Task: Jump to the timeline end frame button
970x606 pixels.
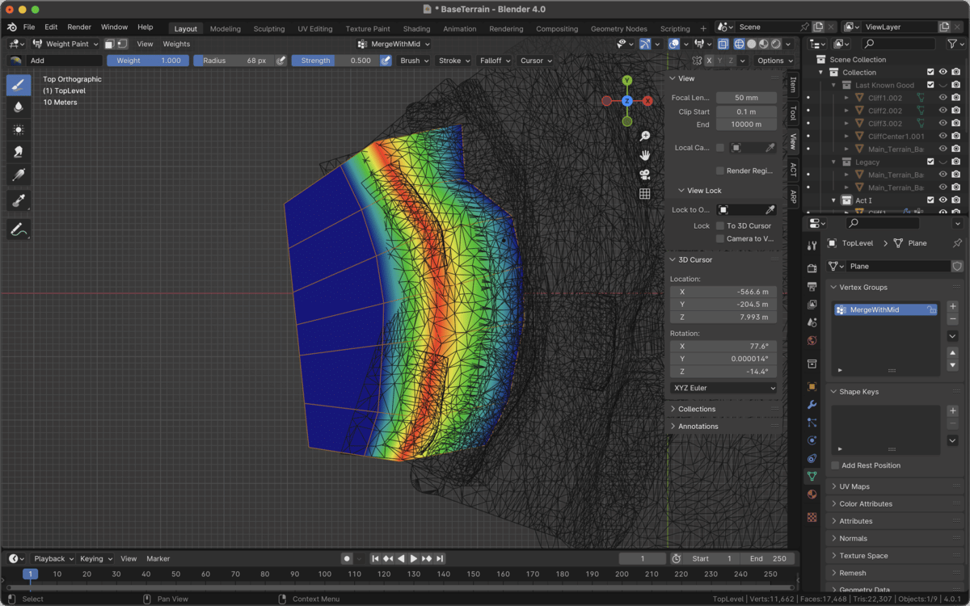Action: [x=440, y=558]
